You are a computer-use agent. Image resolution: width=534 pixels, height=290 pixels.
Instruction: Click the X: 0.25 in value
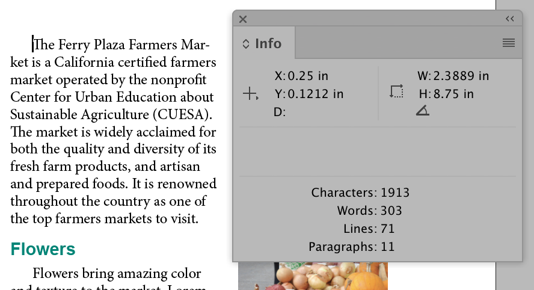(301, 76)
